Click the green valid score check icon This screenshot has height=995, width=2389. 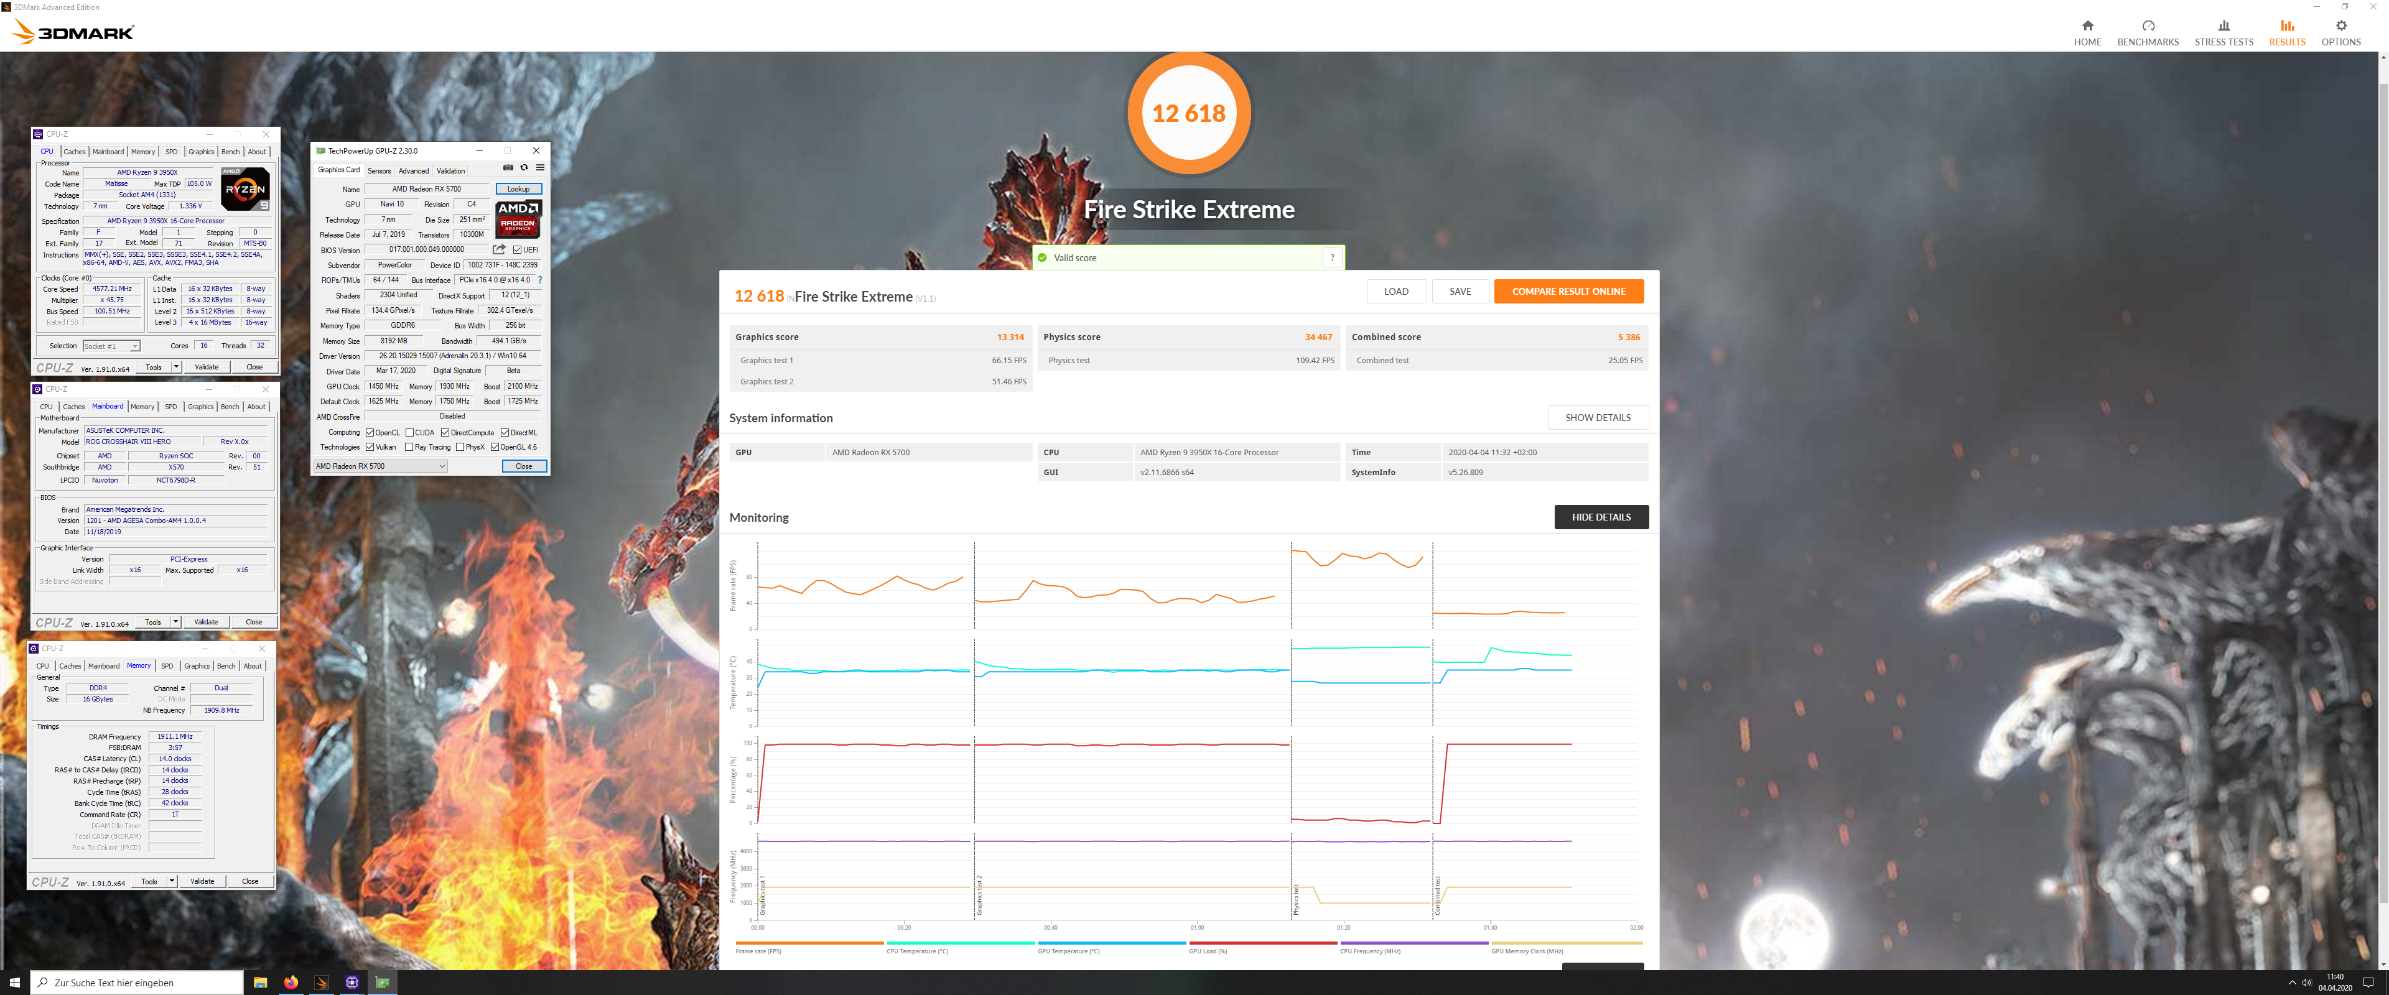1041,258
